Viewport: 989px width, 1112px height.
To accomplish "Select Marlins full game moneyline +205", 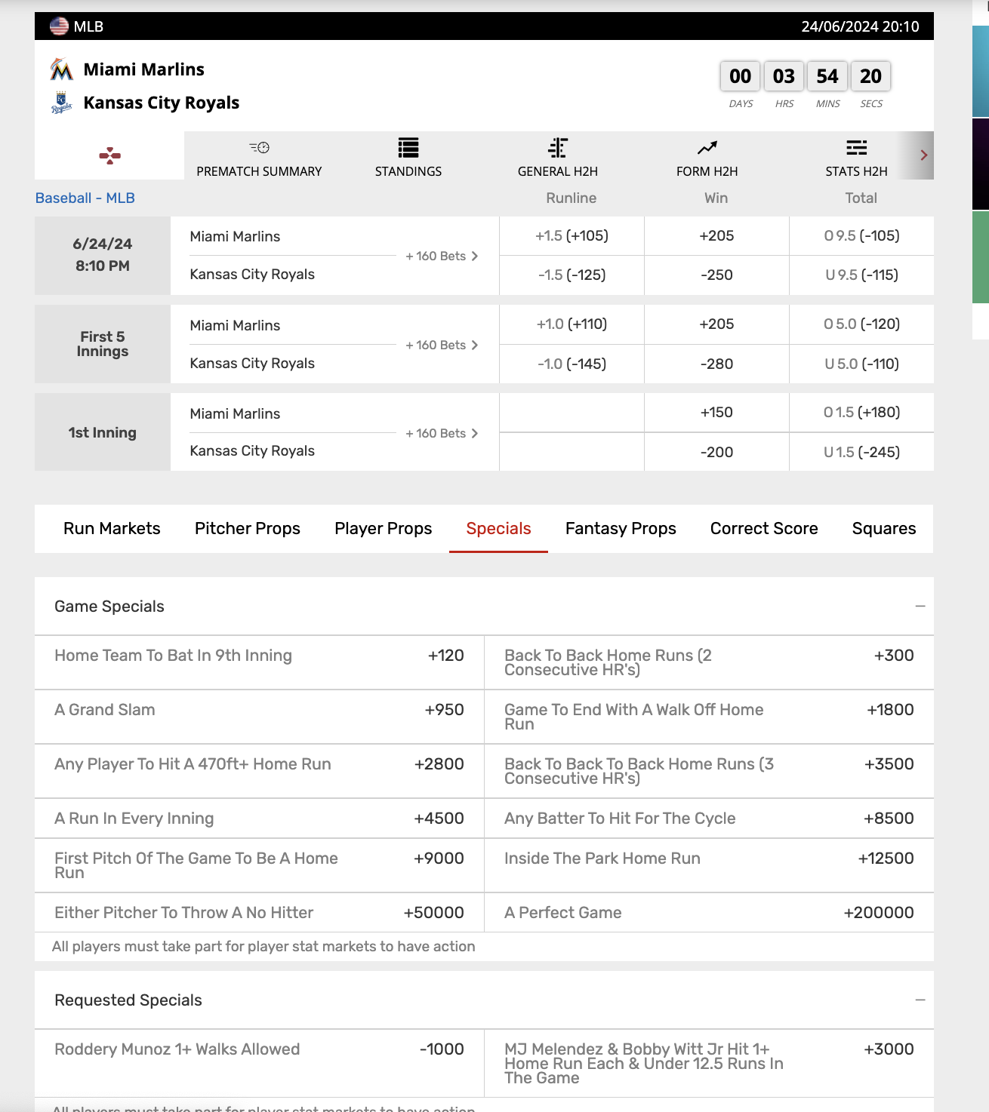I will (x=716, y=236).
